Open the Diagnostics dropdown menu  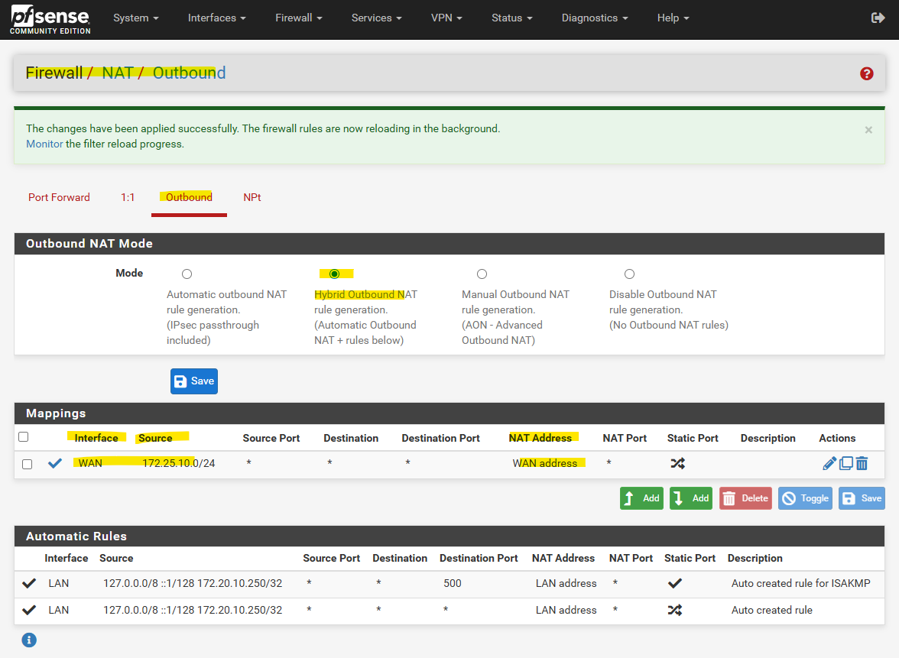594,18
